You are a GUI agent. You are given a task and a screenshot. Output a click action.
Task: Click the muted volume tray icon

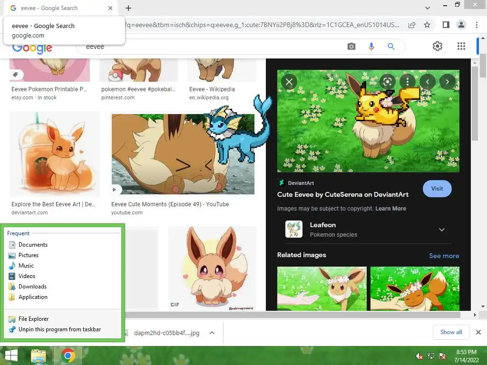419,356
